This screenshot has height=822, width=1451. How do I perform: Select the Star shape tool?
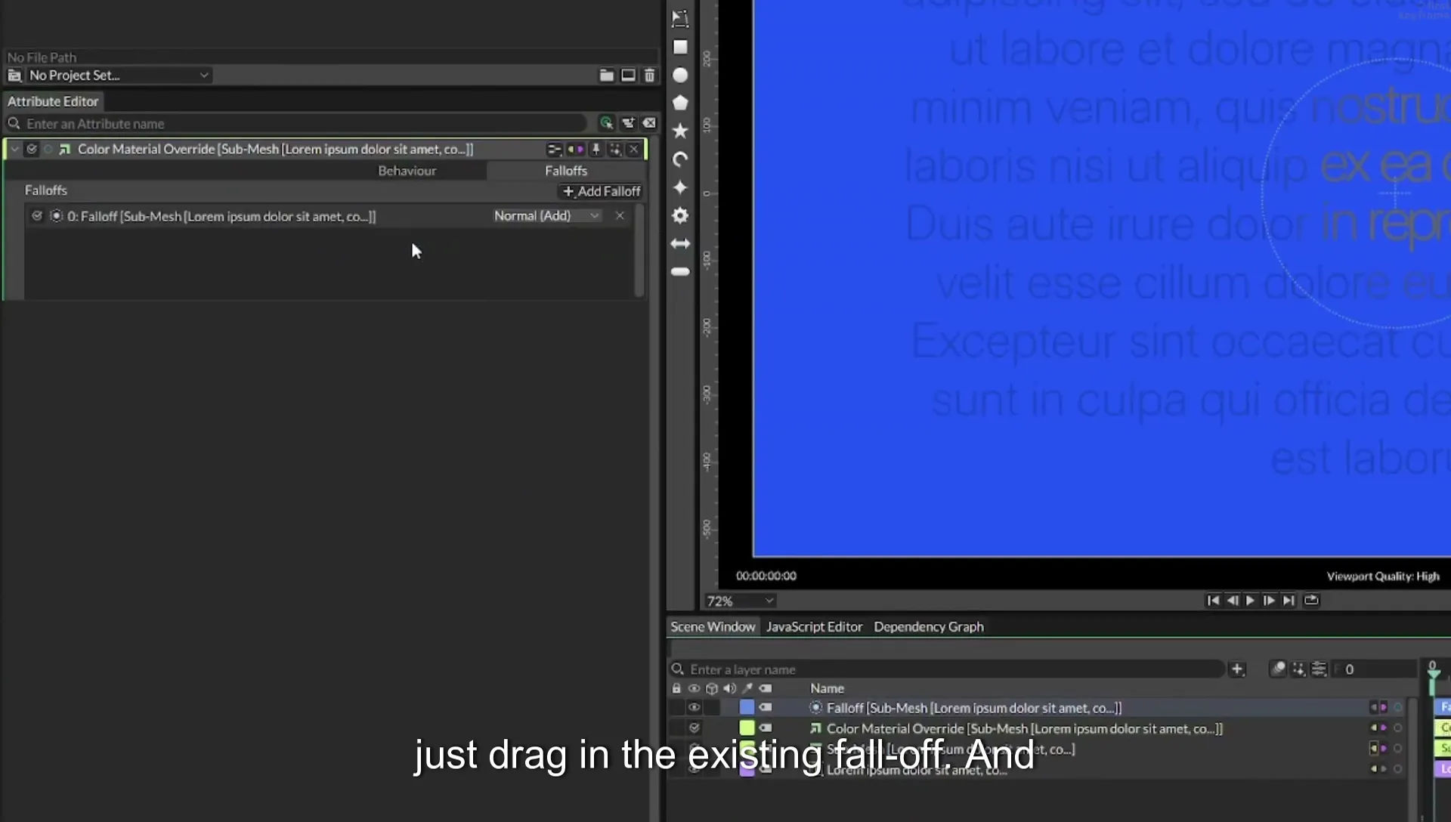[x=680, y=131]
